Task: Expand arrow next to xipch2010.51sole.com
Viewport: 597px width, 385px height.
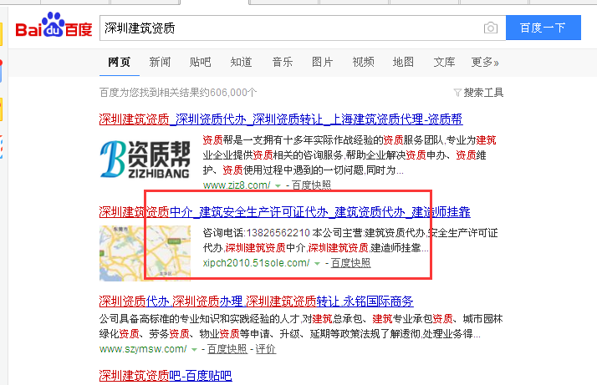Action: pyautogui.click(x=317, y=263)
